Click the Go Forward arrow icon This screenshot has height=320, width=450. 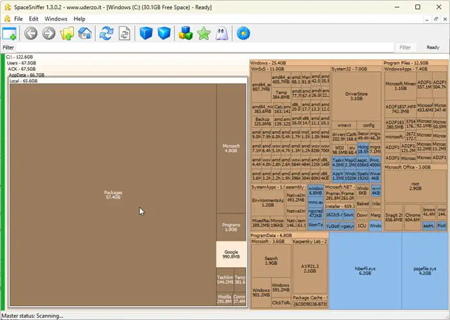(x=49, y=33)
